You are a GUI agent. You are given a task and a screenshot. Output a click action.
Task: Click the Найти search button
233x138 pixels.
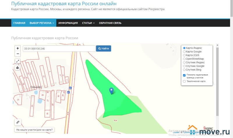(x=104, y=48)
